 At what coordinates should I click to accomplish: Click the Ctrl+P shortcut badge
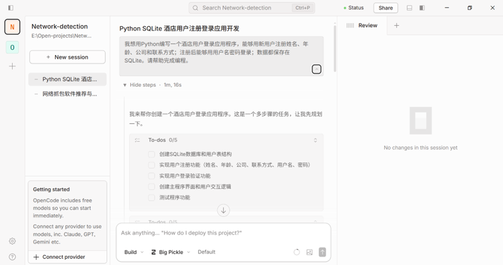(302, 8)
